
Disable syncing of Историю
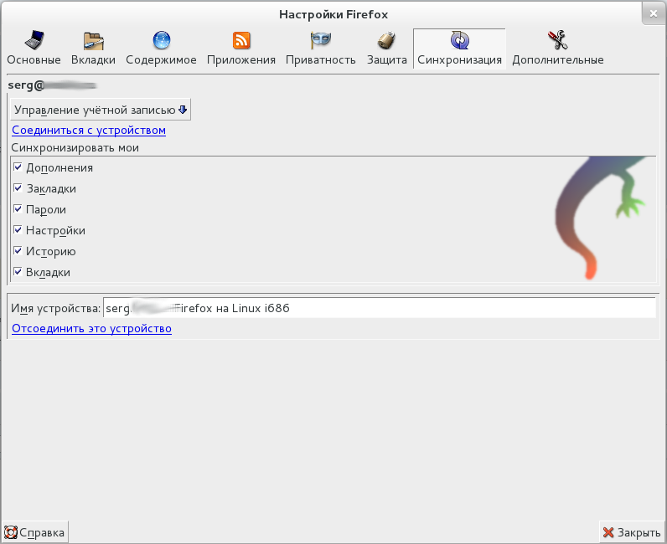18,251
